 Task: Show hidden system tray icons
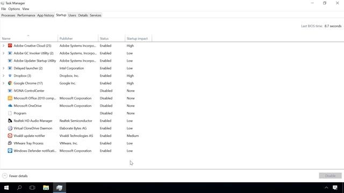(x=326, y=188)
